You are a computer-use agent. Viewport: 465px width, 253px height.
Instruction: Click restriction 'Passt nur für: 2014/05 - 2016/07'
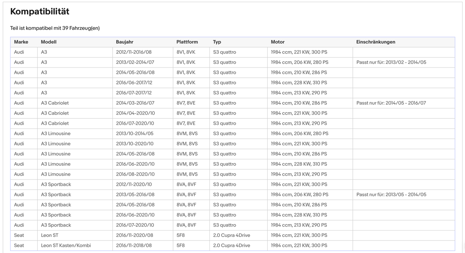coord(391,103)
